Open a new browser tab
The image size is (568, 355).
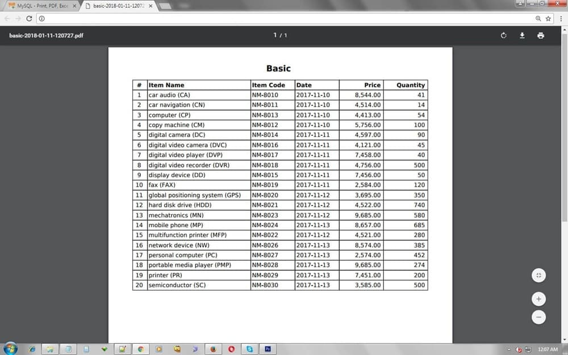tap(165, 6)
